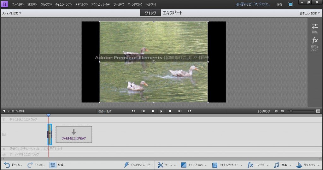Click the narration track microphone icon
The height and width of the screenshot is (170, 323).
pos(4,149)
